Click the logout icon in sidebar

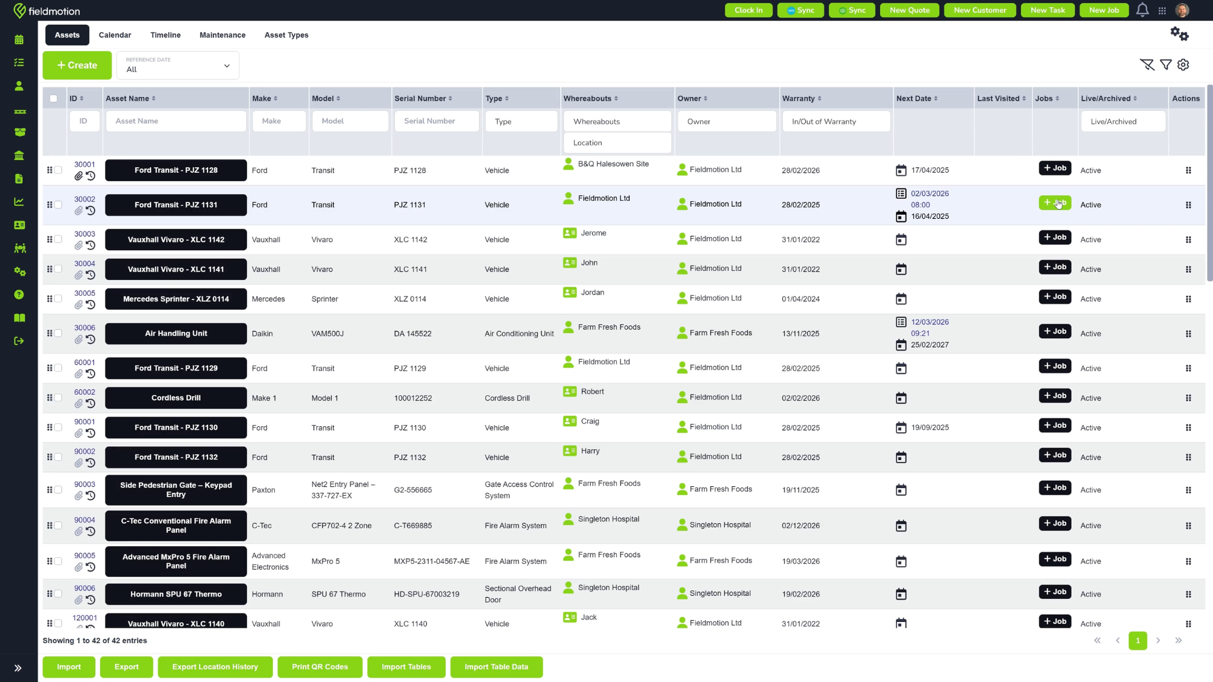19,341
